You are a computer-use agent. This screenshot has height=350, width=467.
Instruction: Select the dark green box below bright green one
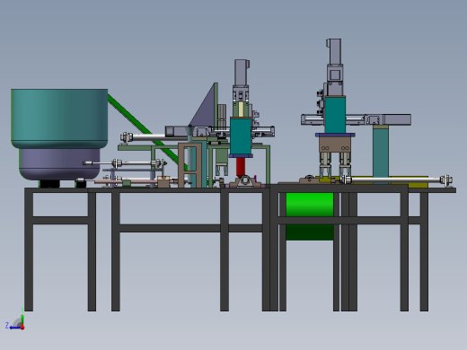[310, 232]
